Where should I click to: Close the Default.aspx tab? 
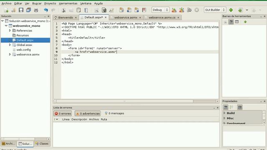tap(106, 17)
